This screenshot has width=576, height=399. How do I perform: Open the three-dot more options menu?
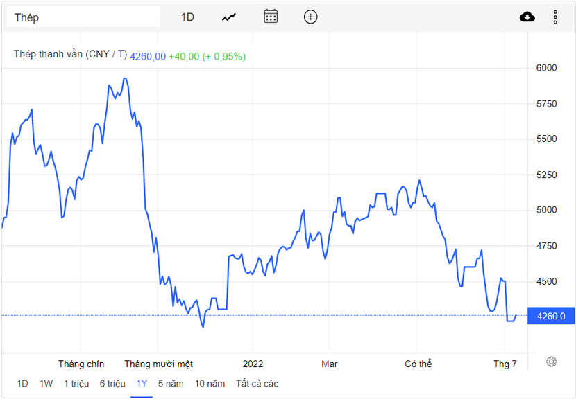click(556, 17)
